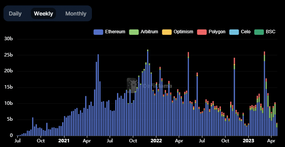
Task: Click the 25b y-axis label
Action: tap(8, 55)
